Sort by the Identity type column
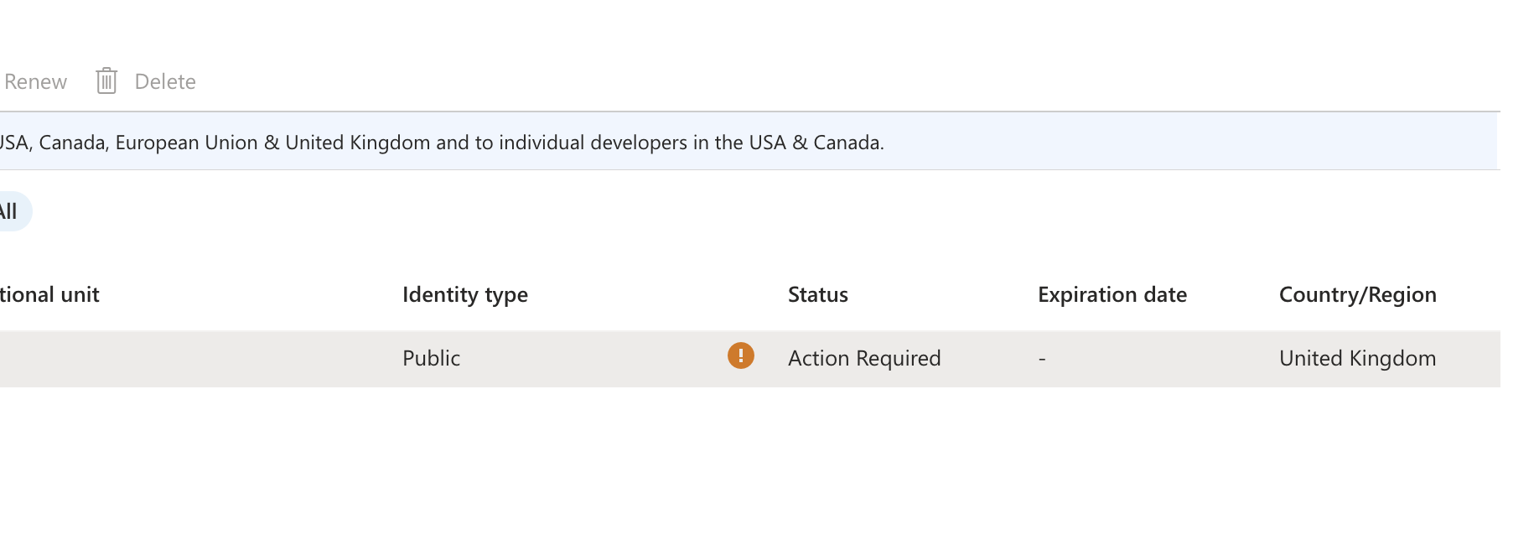 pyautogui.click(x=464, y=294)
